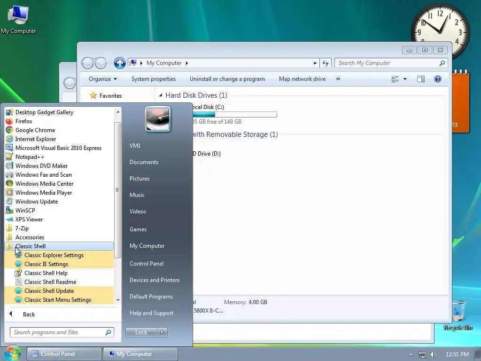Image resolution: width=481 pixels, height=361 pixels.
Task: Open Documents from start menu
Action: [x=144, y=162]
